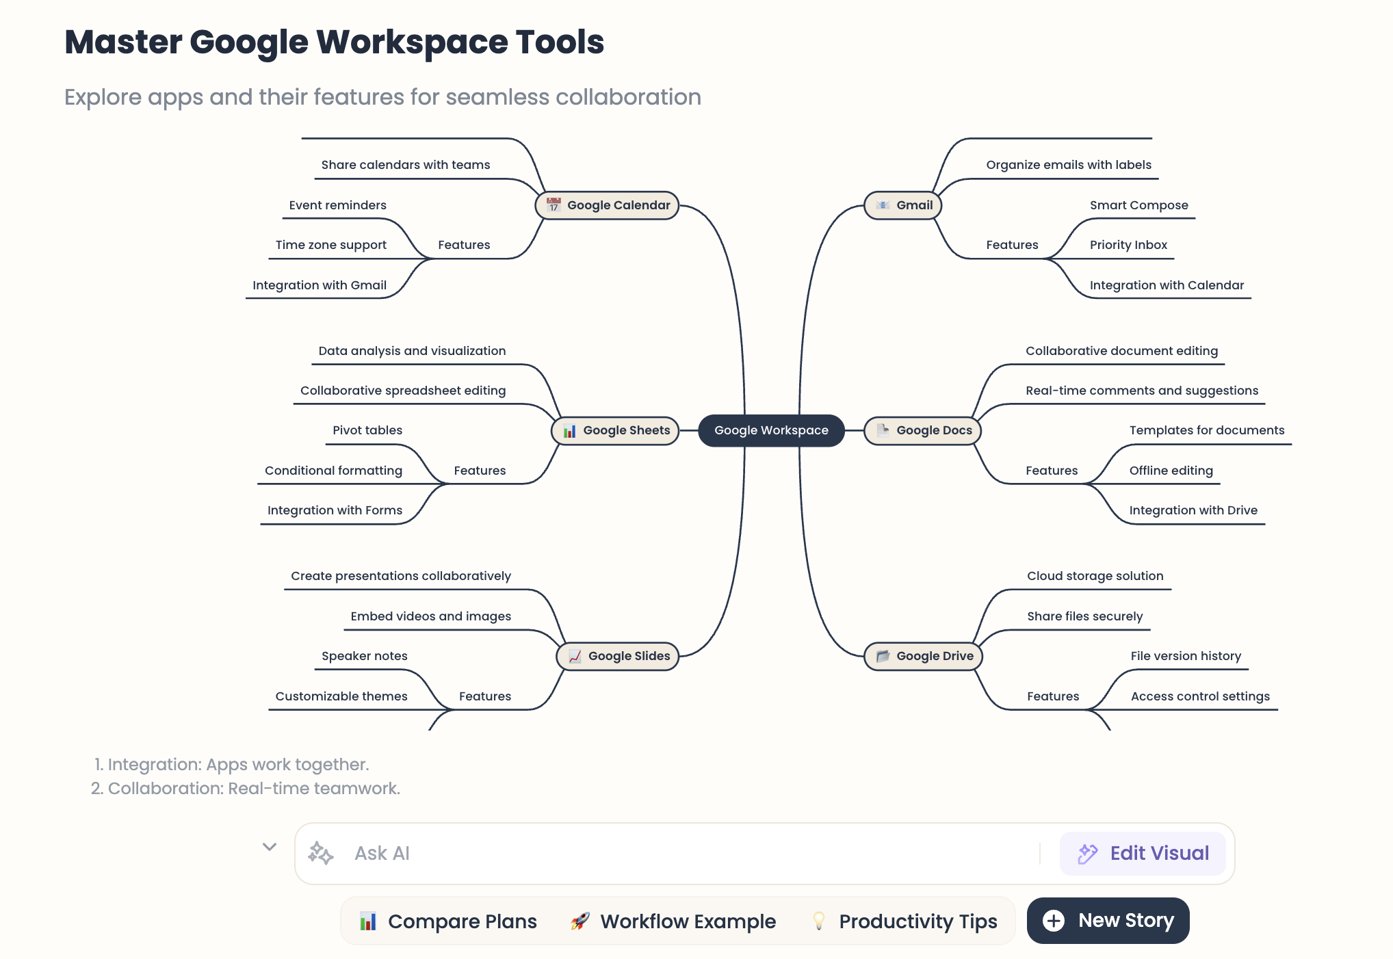This screenshot has width=1393, height=959.
Task: Select the central Google Workspace node
Action: (771, 430)
